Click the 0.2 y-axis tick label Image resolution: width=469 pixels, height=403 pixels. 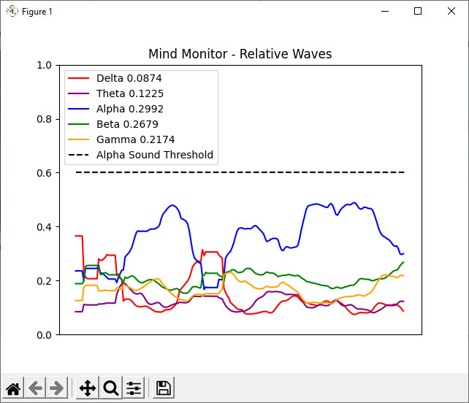pyautogui.click(x=44, y=281)
